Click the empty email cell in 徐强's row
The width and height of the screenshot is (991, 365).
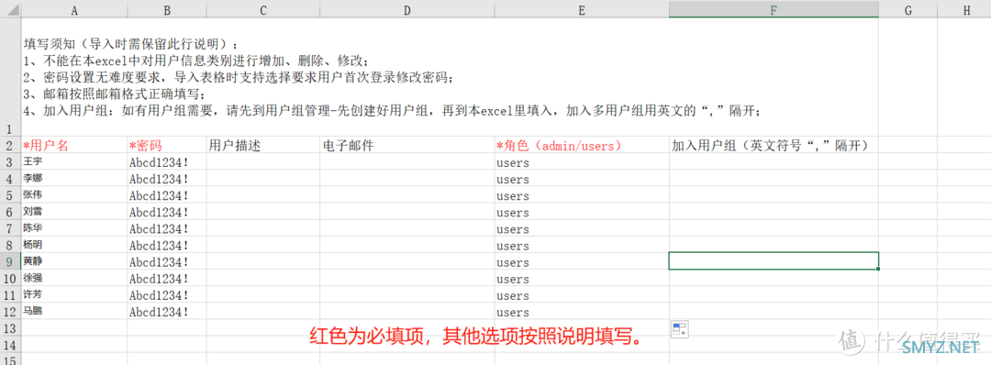click(x=407, y=278)
